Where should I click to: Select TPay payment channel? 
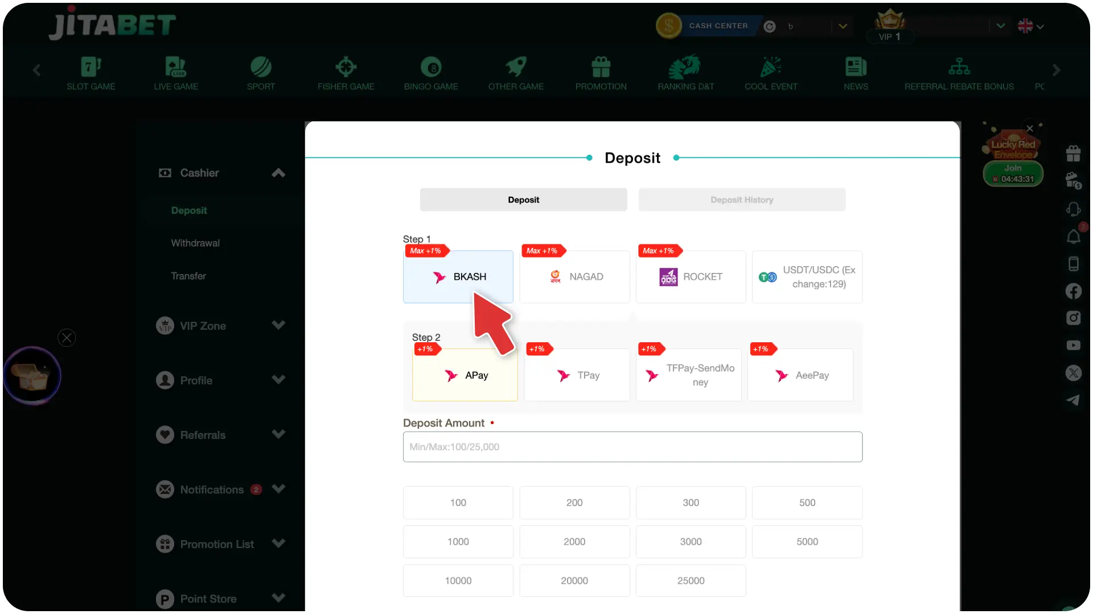click(x=577, y=375)
